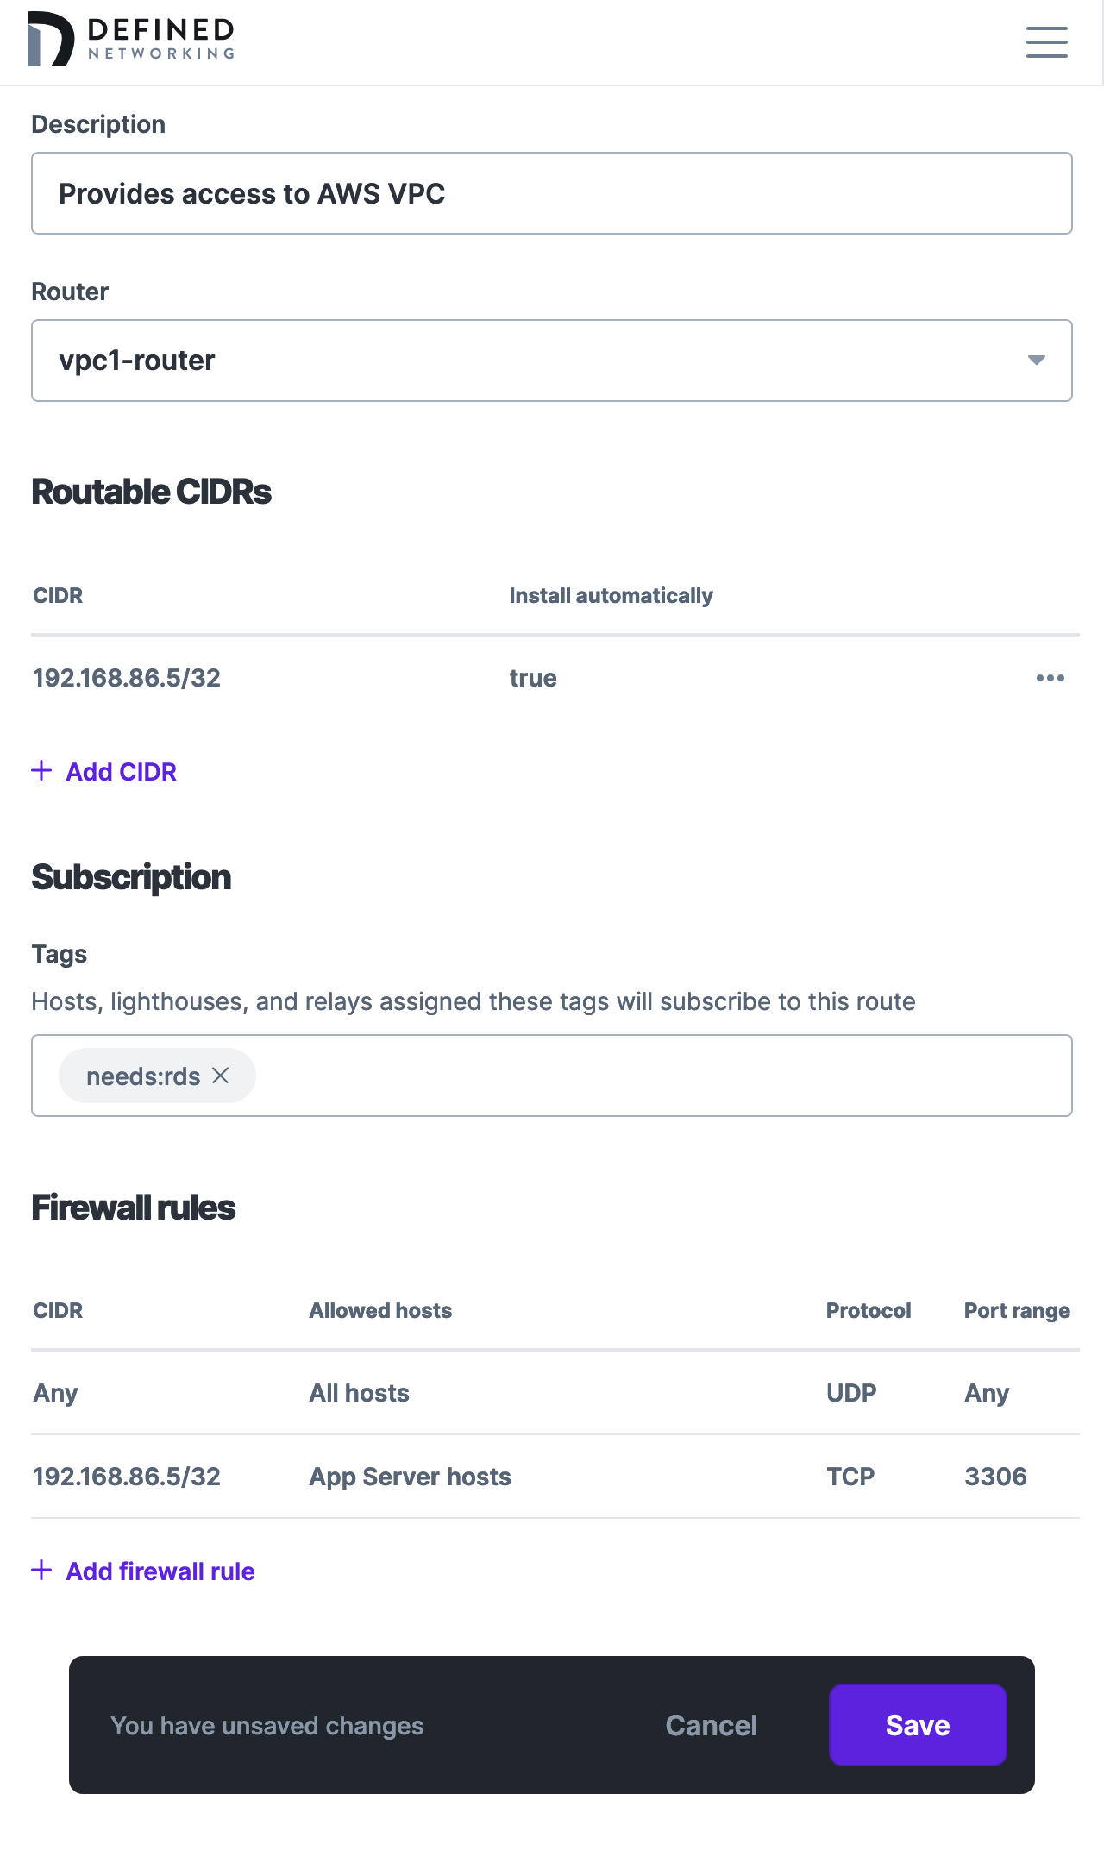Screen dimensions: 1104x1863
Task: Select the needs:rds tag chip
Action: 145,1076
